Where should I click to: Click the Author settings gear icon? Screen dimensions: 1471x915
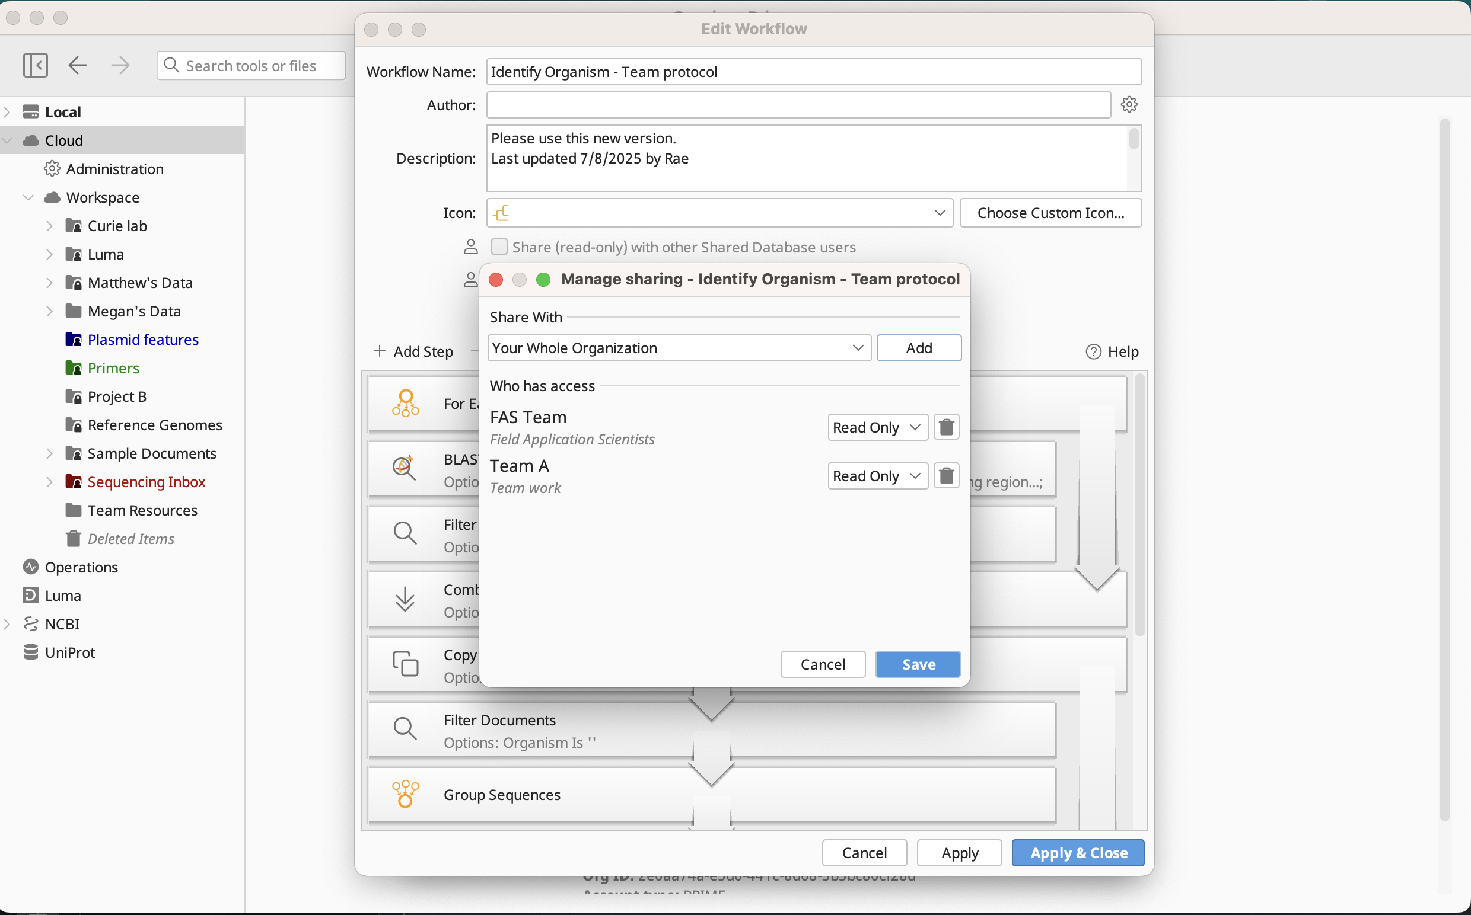click(1129, 105)
